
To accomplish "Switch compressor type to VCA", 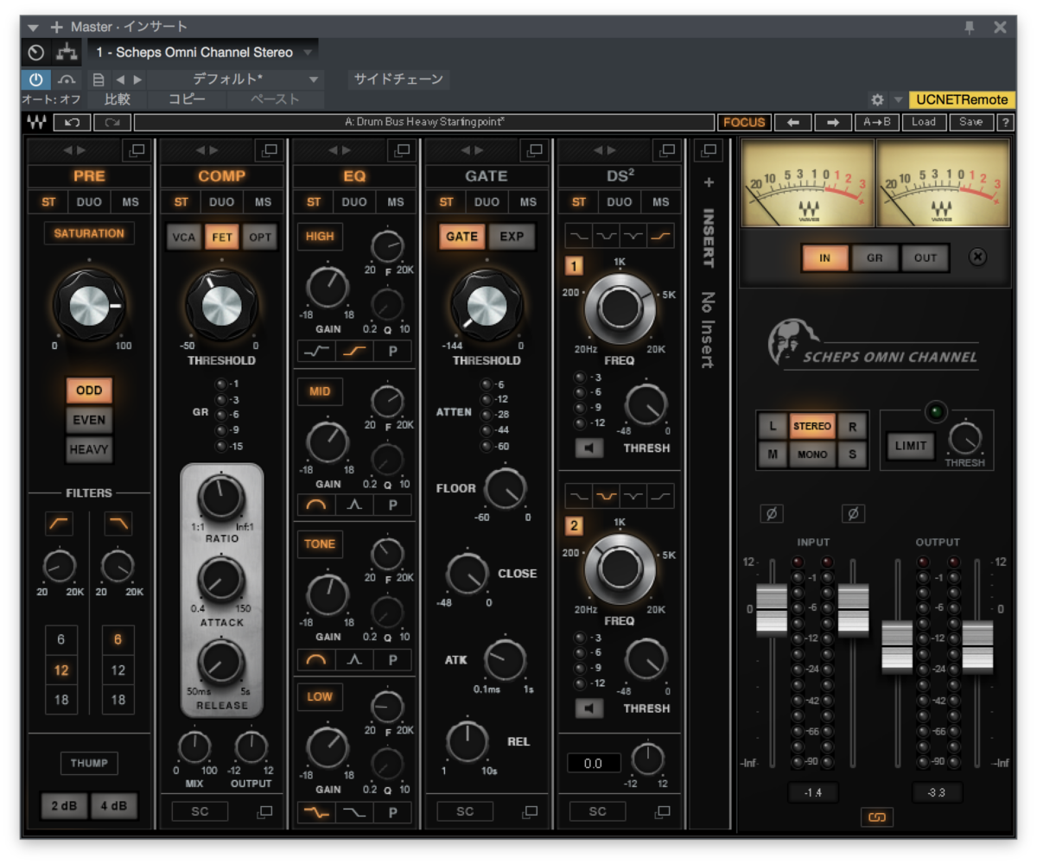I will click(x=183, y=237).
